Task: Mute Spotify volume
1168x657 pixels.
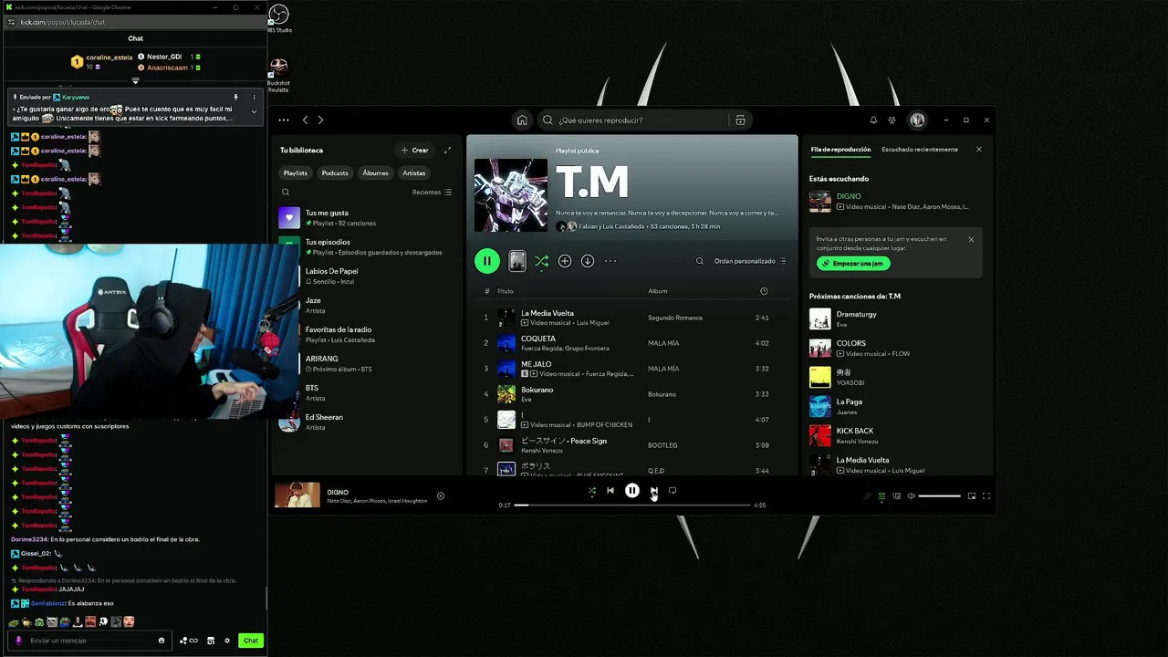Action: click(x=911, y=496)
